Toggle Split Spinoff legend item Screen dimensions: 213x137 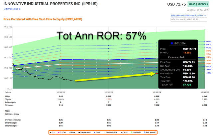(x=150, y=132)
